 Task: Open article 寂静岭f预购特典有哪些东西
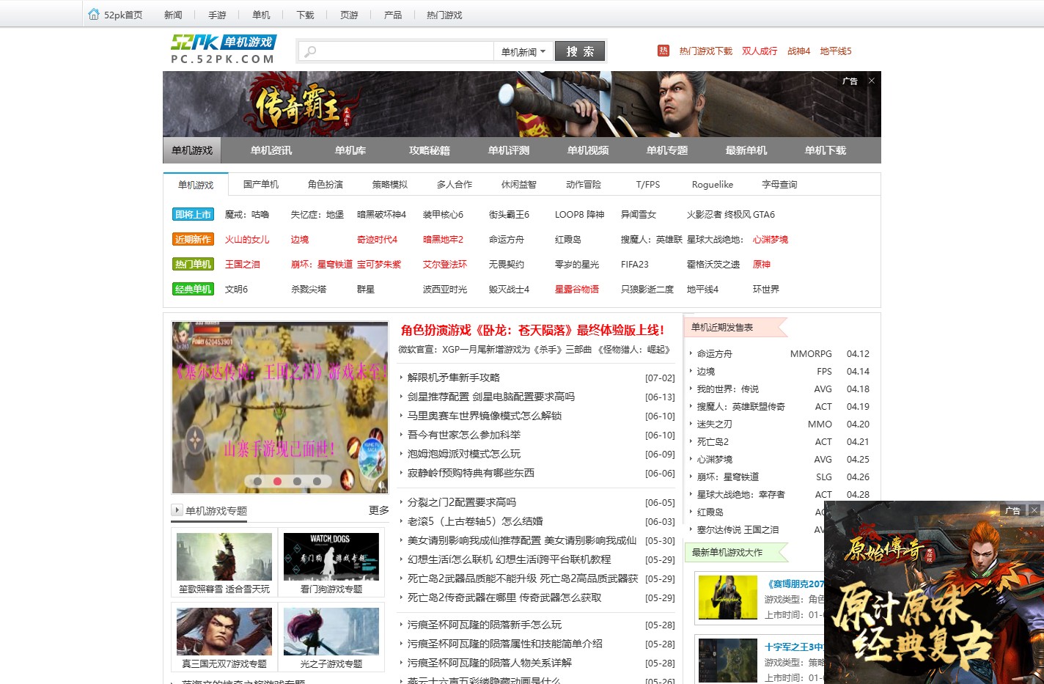[x=471, y=473]
